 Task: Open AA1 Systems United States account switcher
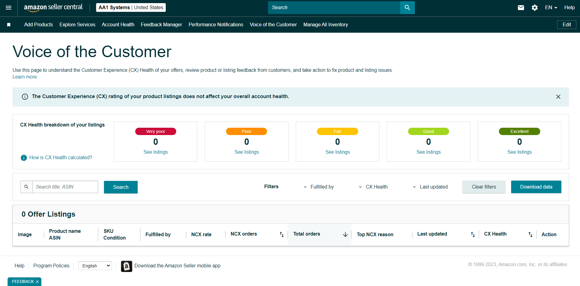click(x=131, y=8)
